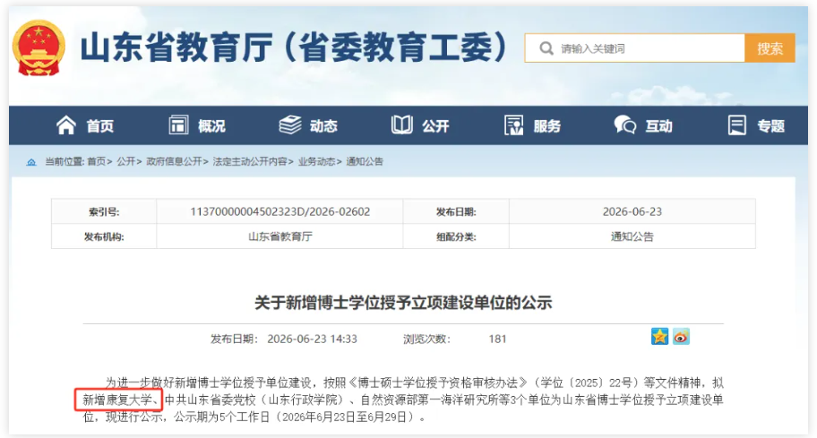Click the 发布日期 table label cell
The image size is (817, 438).
tap(456, 212)
